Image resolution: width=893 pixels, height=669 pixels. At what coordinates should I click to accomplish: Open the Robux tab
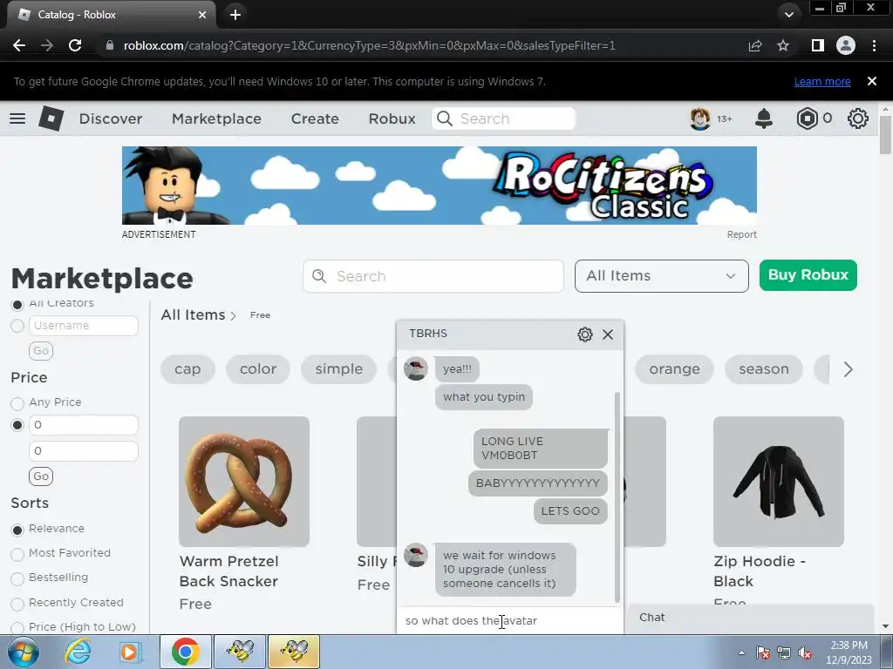click(x=392, y=118)
